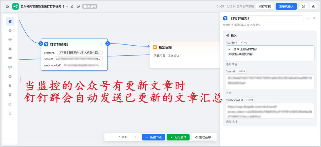Image resolution: width=321 pixels, height=147 pixels.
Task: Click 通知地址 hint text under webhookUrl
Action: pyautogui.click(x=232, y=122)
